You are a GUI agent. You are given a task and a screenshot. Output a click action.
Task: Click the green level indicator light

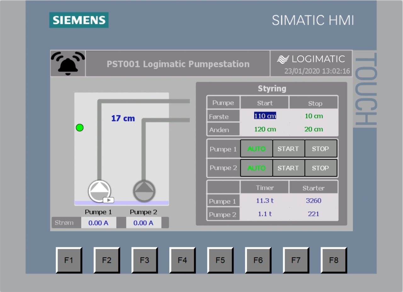(80, 128)
